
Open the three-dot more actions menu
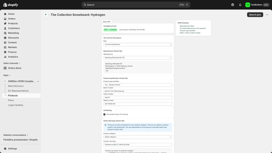click(x=267, y=15)
